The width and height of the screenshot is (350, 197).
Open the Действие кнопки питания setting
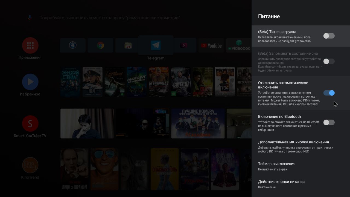[x=301, y=184]
